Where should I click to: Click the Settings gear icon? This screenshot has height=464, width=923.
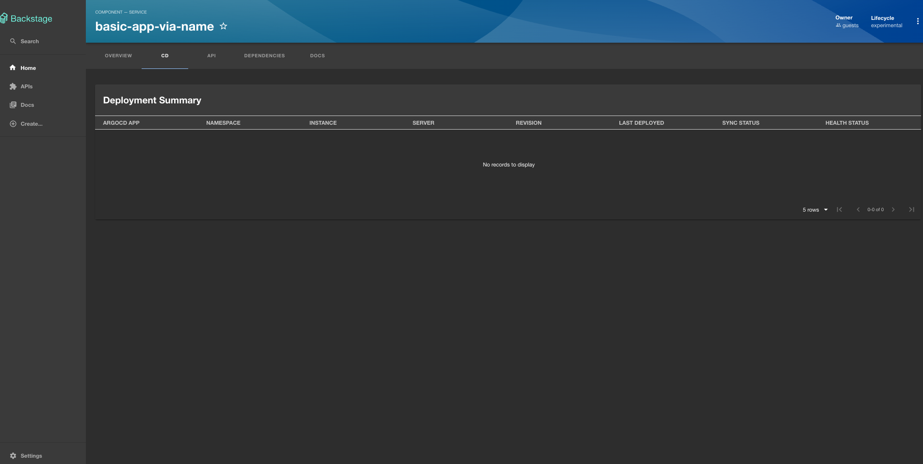(x=13, y=456)
